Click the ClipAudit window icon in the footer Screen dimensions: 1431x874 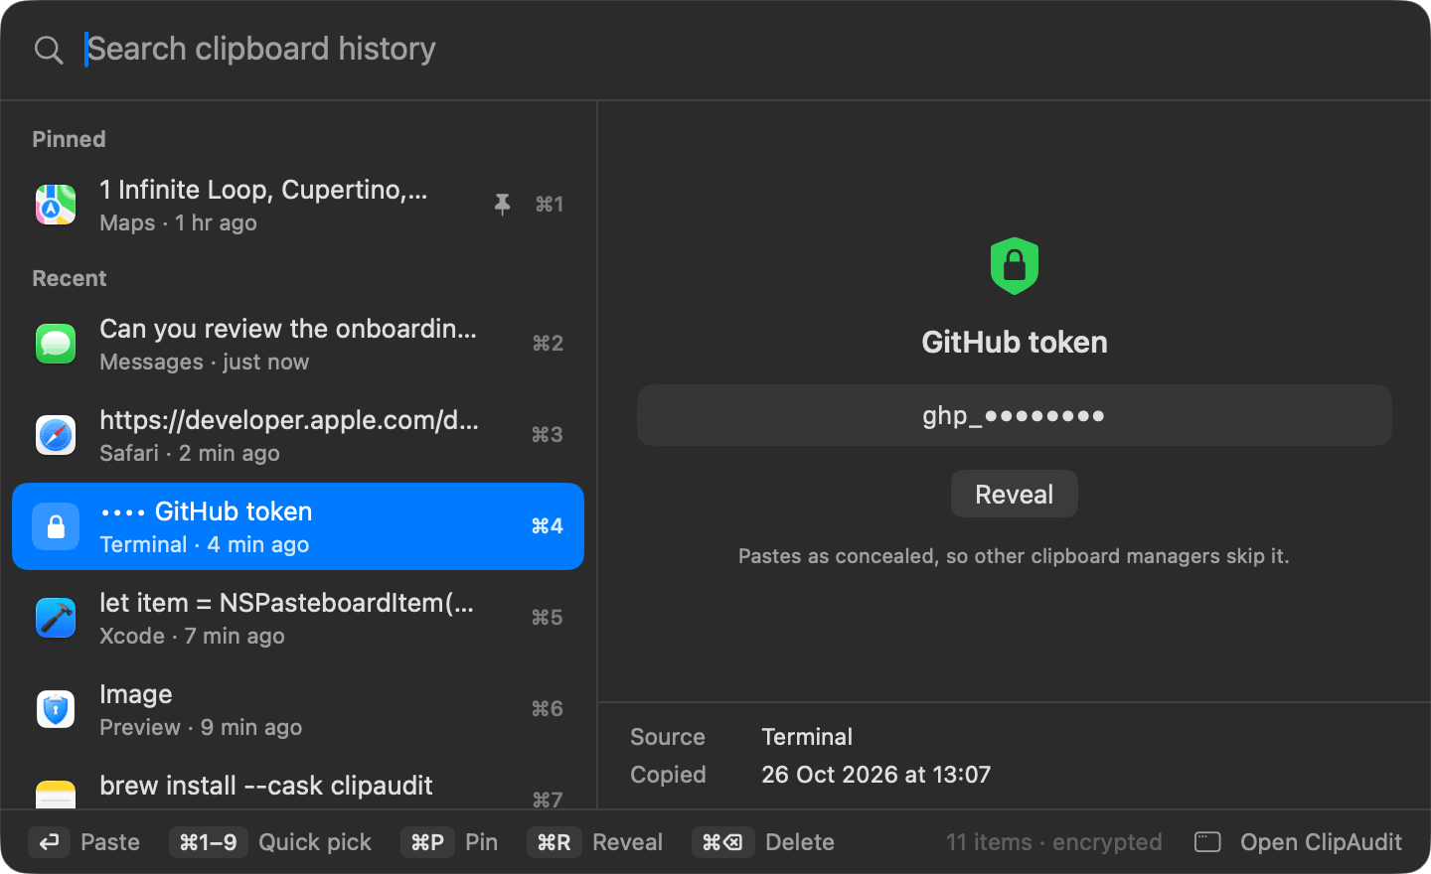(x=1207, y=842)
